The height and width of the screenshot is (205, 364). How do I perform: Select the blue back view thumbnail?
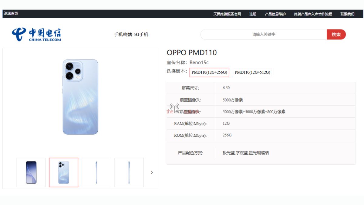(x=64, y=172)
